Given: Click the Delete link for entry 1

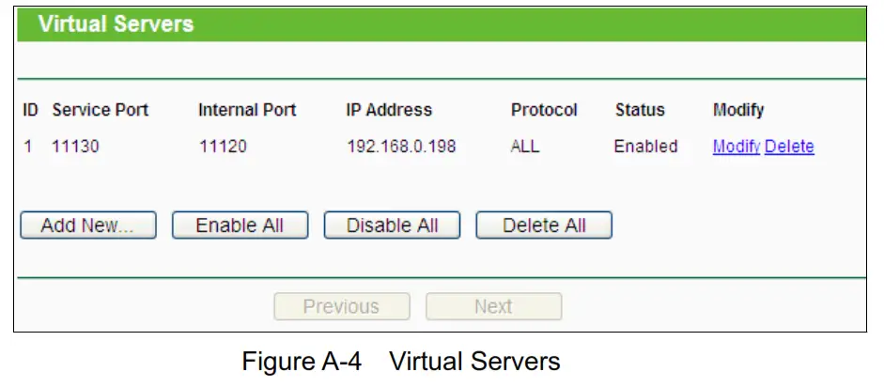Looking at the screenshot, I should click(789, 147).
